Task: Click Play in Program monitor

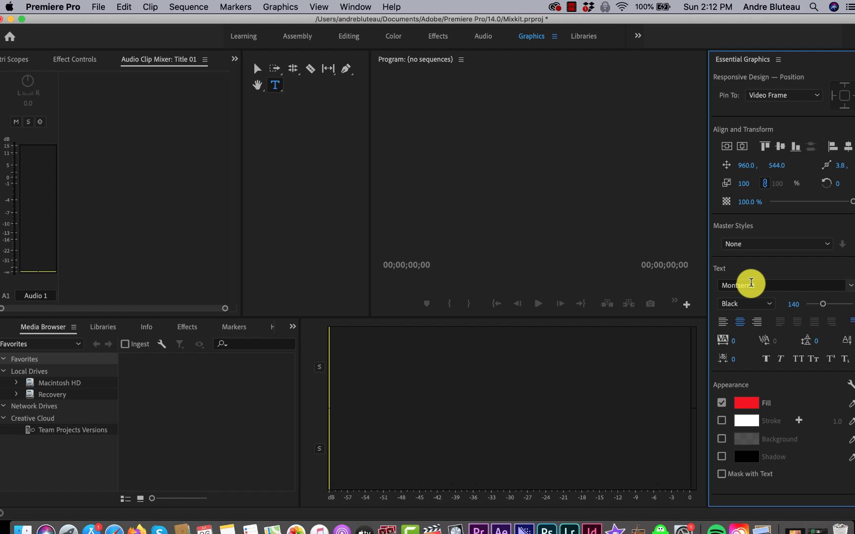Action: tap(538, 304)
